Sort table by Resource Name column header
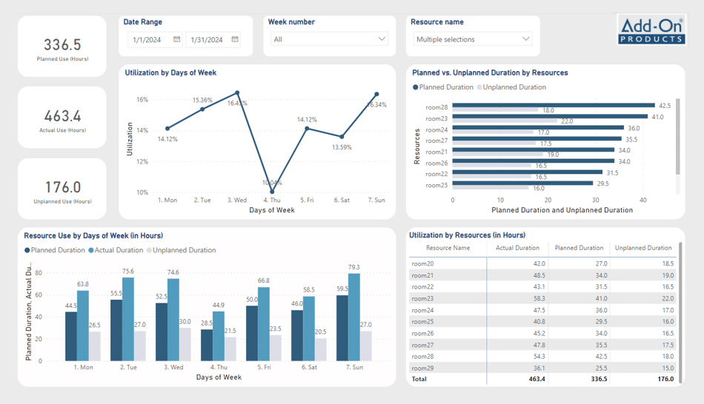The height and width of the screenshot is (404, 704). [x=448, y=248]
